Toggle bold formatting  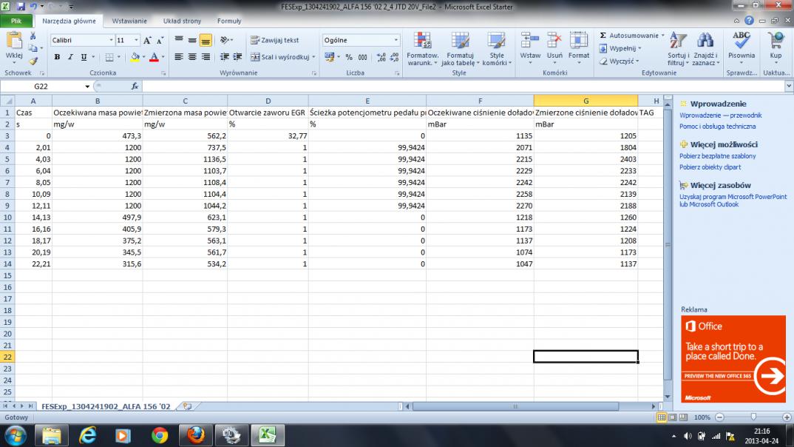click(x=57, y=57)
